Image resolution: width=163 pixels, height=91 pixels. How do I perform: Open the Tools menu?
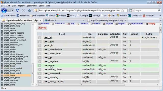41,6
